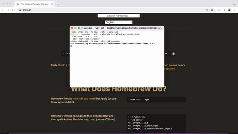The image size is (238, 134).
Task: Select The Missing Package Manager tab
Action: pos(34,4)
